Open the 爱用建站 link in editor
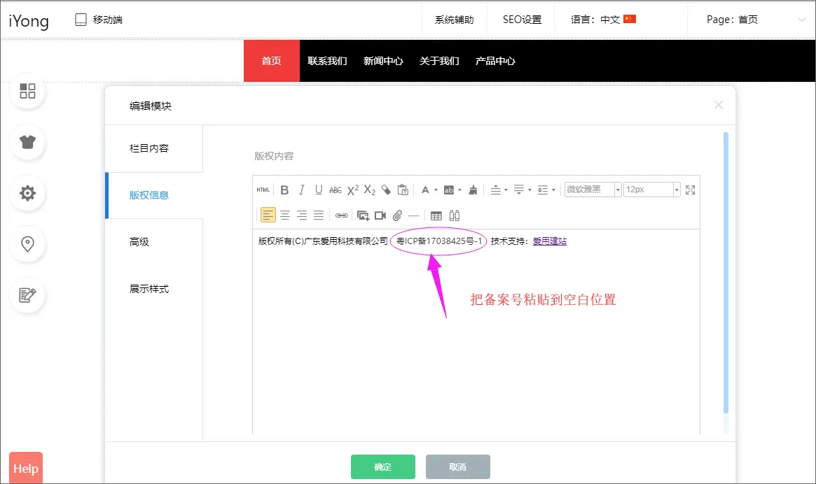This screenshot has height=484, width=816. tap(549, 241)
